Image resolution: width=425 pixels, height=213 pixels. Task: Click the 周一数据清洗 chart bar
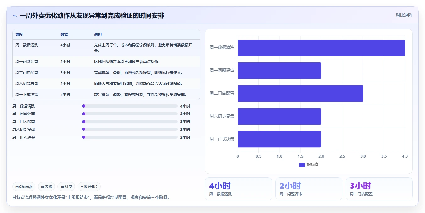click(x=321, y=48)
